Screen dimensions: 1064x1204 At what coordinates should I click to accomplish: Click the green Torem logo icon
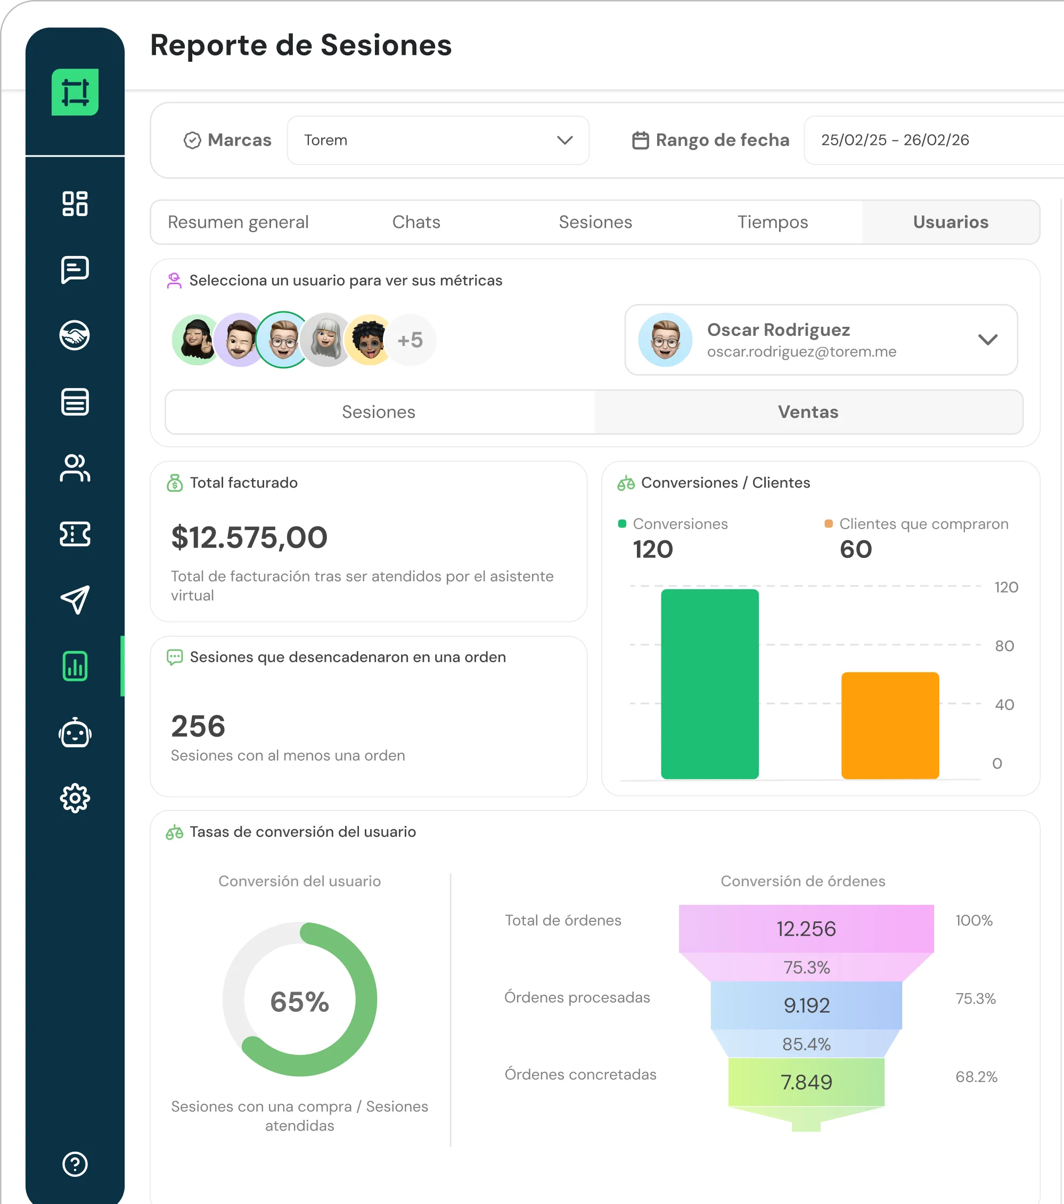[75, 93]
